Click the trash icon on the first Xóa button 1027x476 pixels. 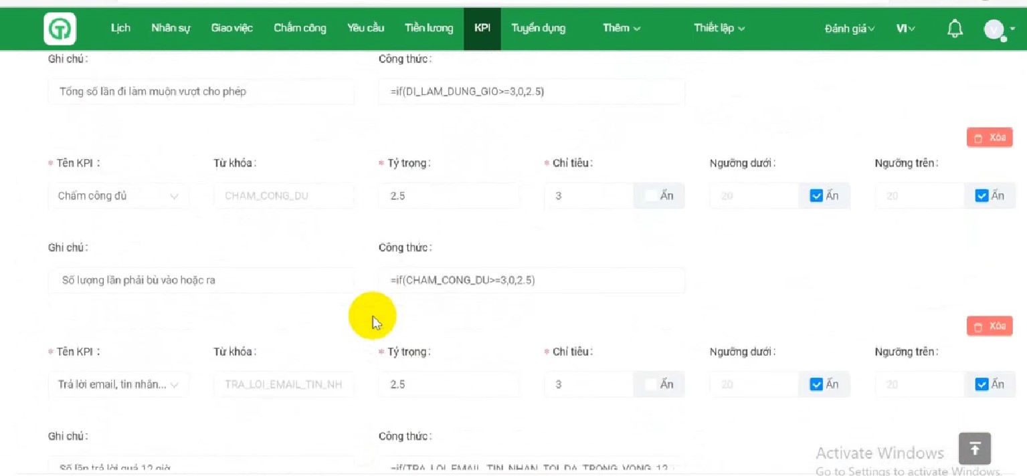[977, 137]
